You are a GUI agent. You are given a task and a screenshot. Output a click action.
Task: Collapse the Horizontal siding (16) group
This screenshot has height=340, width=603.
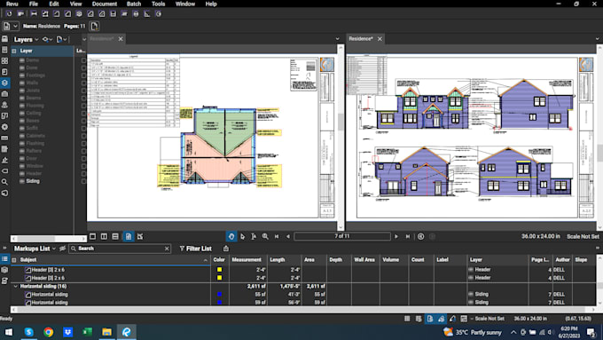(x=16, y=286)
